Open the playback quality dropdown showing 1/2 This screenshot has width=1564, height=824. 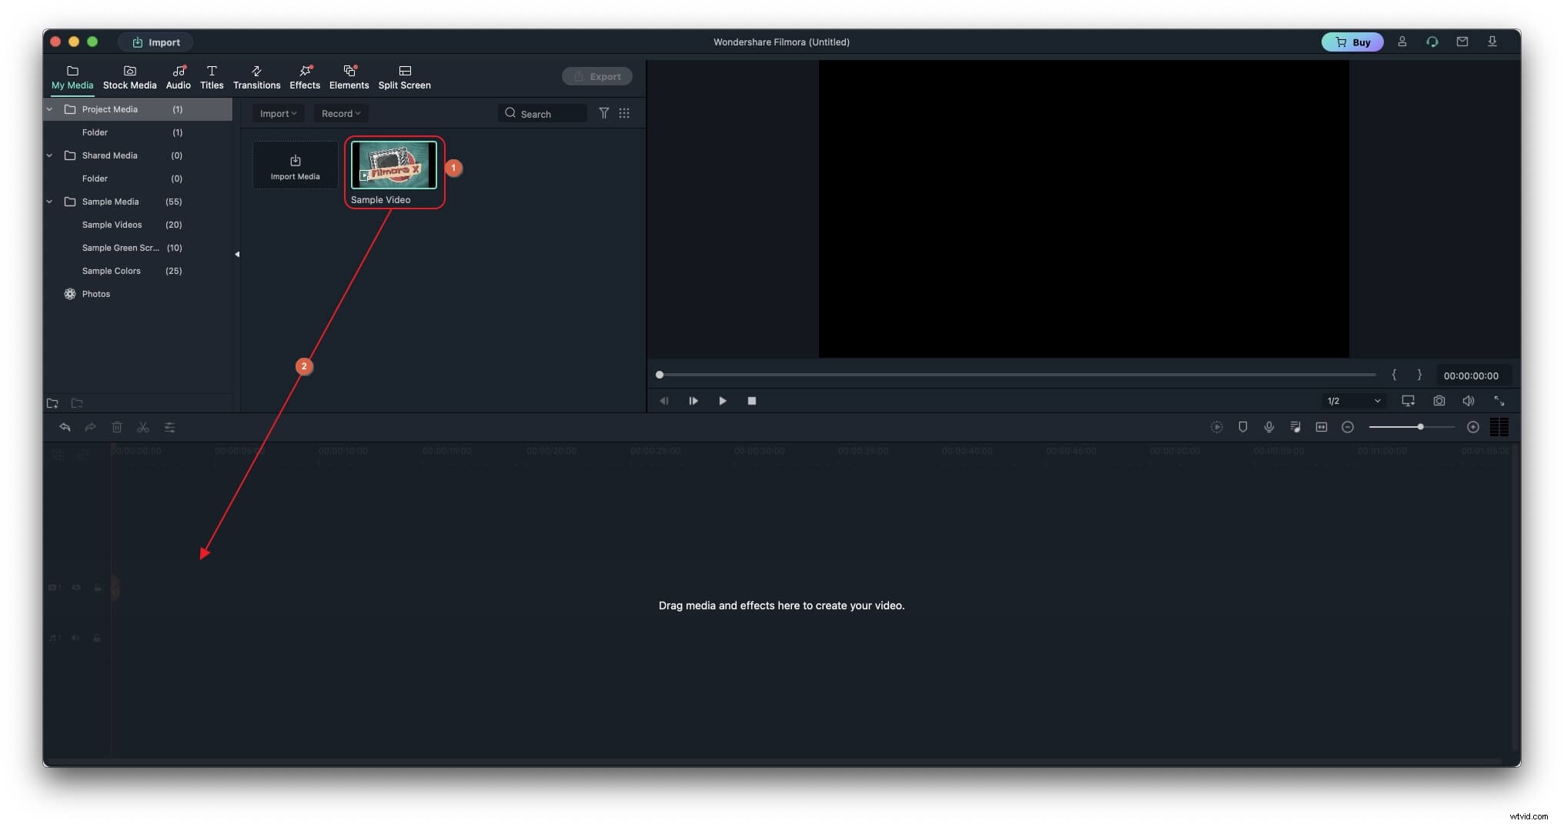[1353, 401]
